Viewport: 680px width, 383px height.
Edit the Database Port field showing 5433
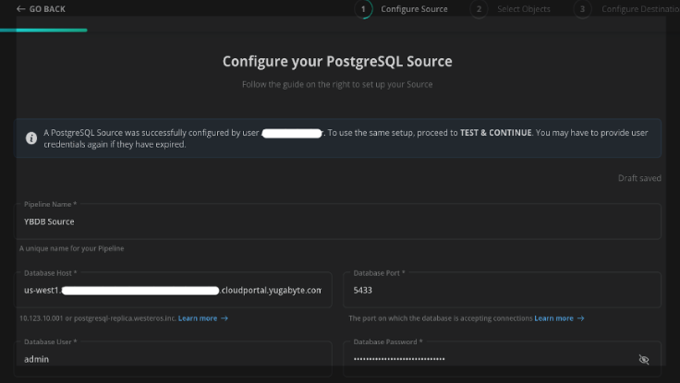tap(502, 290)
